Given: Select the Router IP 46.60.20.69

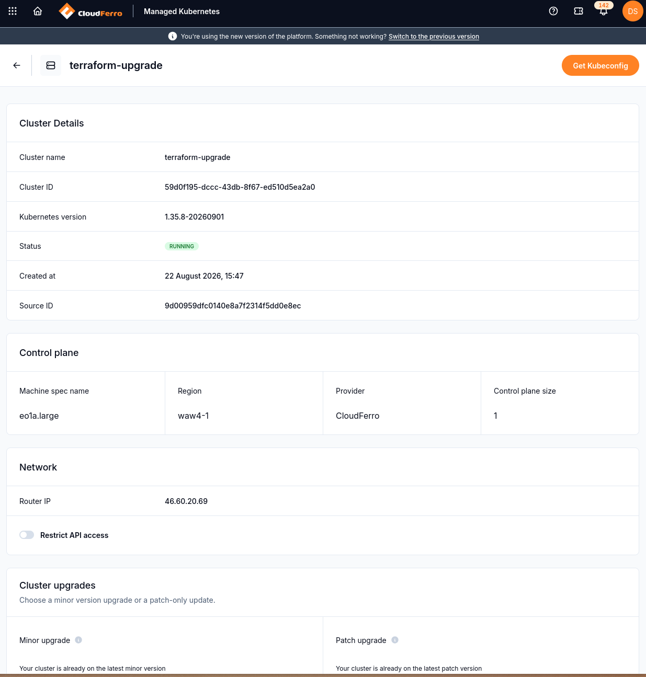Looking at the screenshot, I should click(186, 501).
